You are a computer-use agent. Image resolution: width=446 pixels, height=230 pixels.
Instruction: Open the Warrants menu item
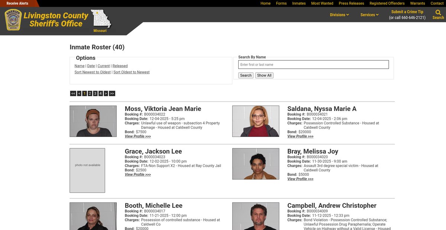[417, 3]
